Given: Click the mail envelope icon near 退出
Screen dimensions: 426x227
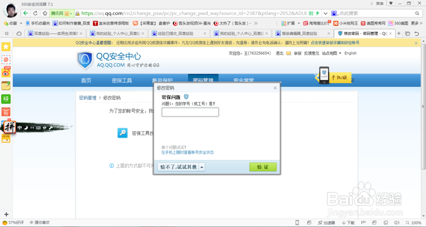Looking at the screenshot, I should [x=288, y=53].
